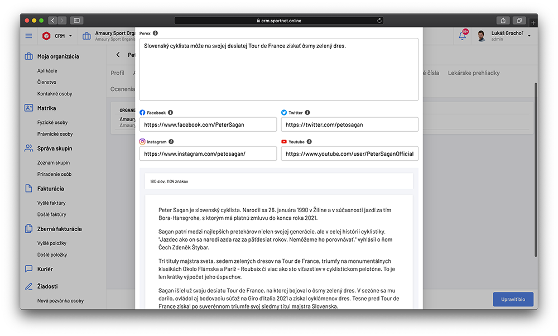Expand the Amaury Sport organization selector
This screenshot has width=558, height=336.
[x=109, y=36]
